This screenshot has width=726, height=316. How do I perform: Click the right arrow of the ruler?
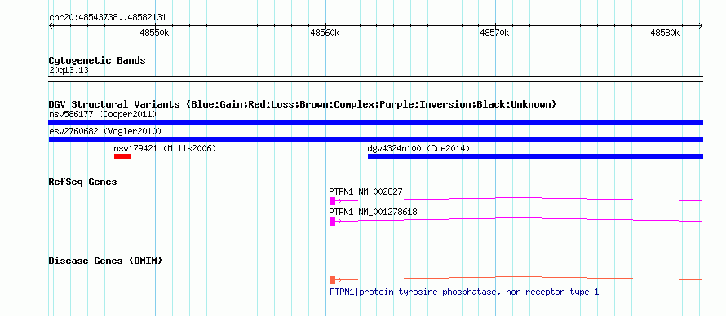point(700,25)
